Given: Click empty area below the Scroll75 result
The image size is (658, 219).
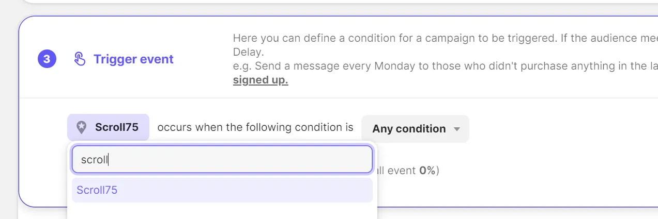Looking at the screenshot, I should pyautogui.click(x=222, y=211).
